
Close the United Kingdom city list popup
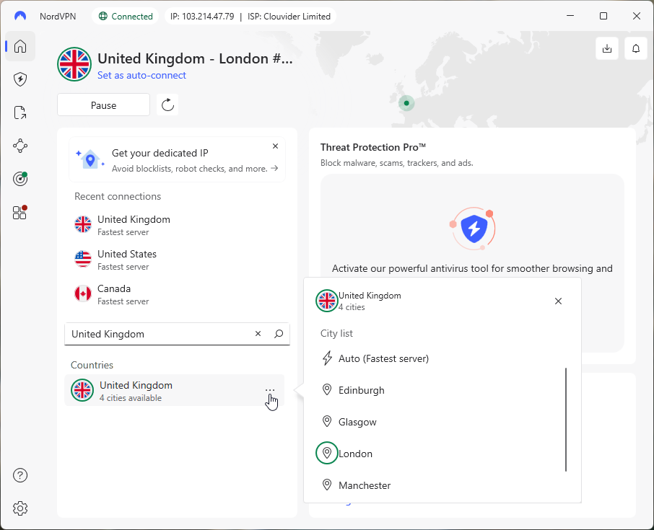pos(558,301)
